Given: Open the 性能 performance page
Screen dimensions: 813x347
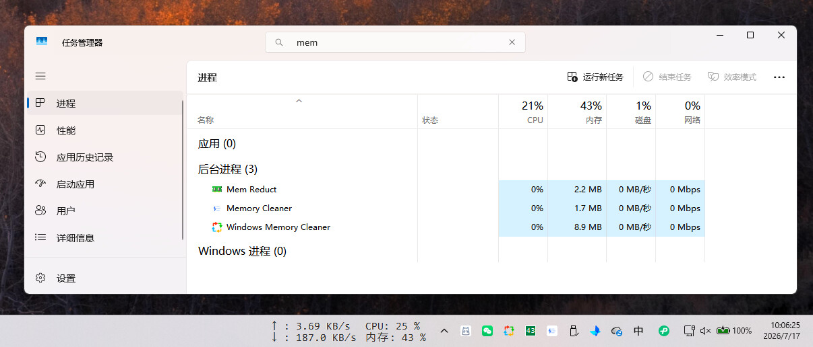Looking at the screenshot, I should pyautogui.click(x=105, y=130).
